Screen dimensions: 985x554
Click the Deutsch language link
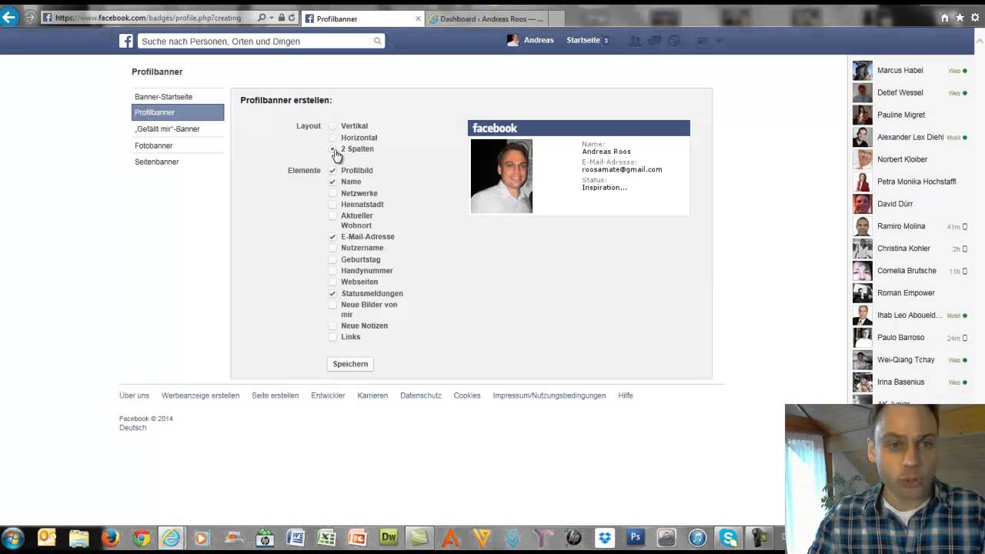coord(132,428)
